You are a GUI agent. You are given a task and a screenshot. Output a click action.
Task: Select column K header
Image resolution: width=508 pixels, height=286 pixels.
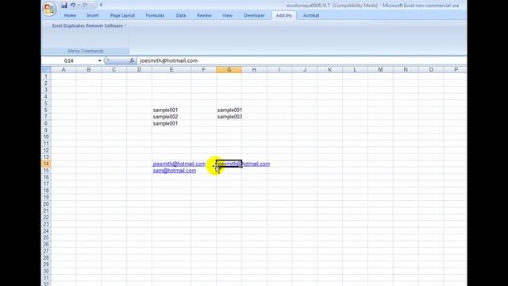(329, 70)
